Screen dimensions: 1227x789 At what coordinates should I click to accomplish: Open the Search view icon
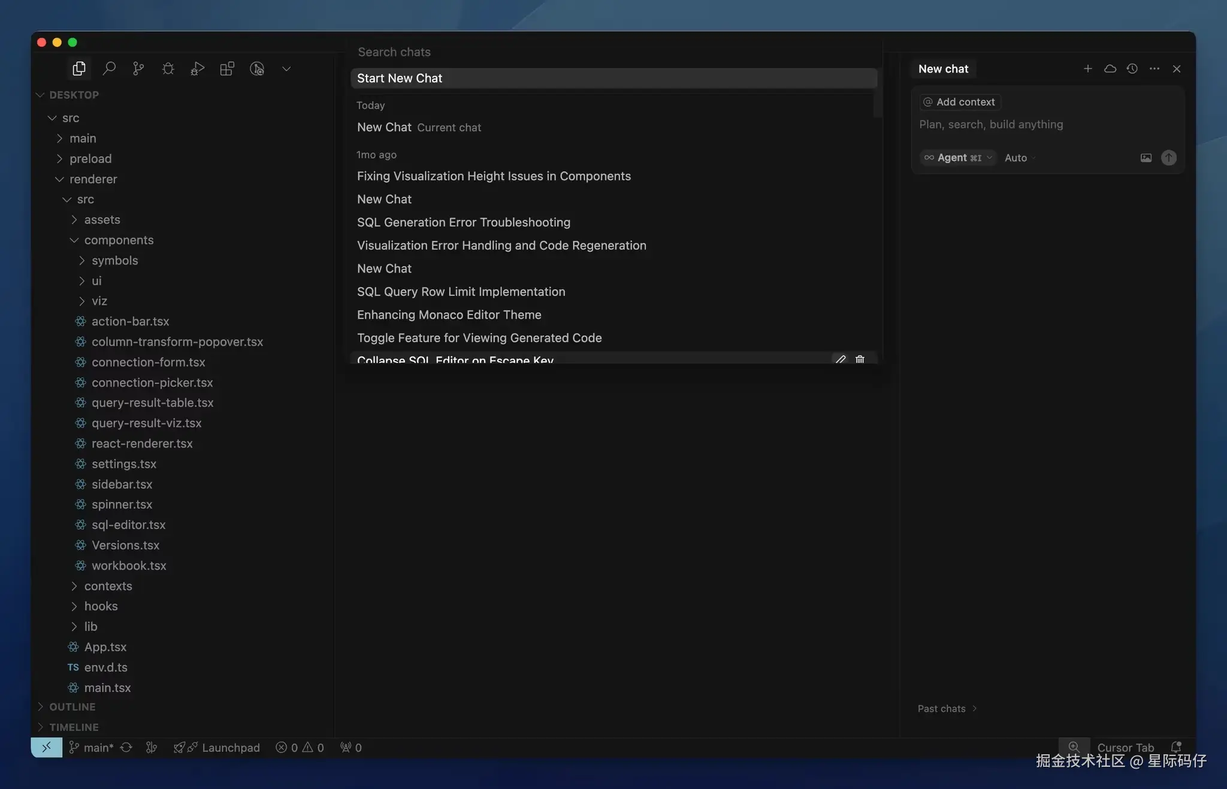(x=109, y=69)
